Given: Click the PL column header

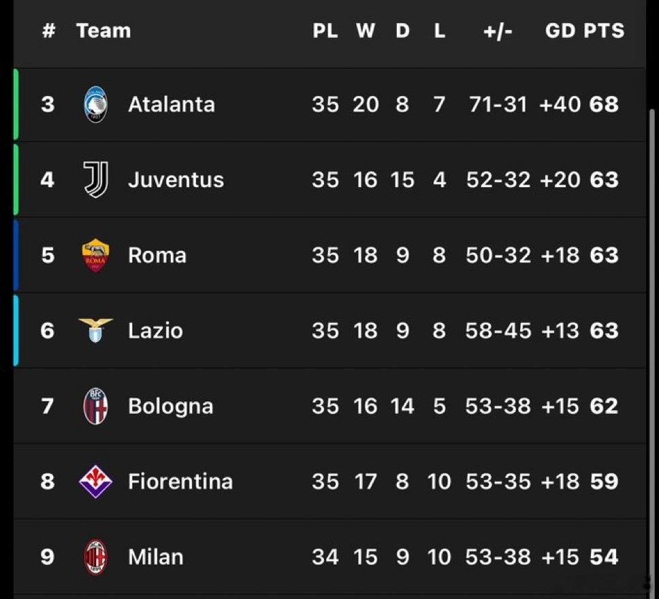Looking at the screenshot, I should 325,31.
